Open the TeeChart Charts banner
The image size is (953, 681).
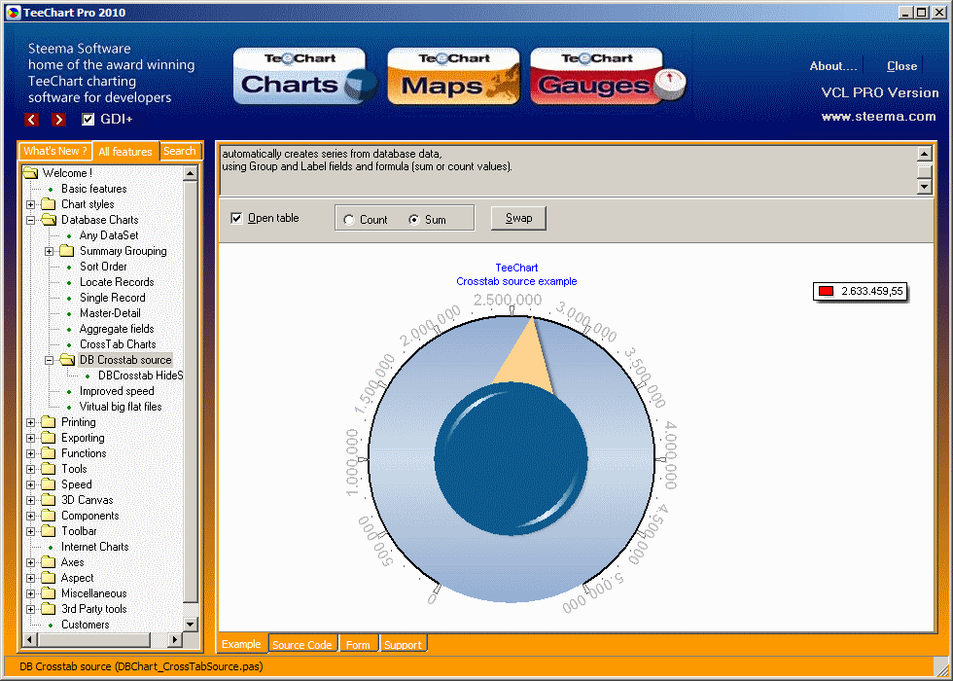(x=303, y=77)
